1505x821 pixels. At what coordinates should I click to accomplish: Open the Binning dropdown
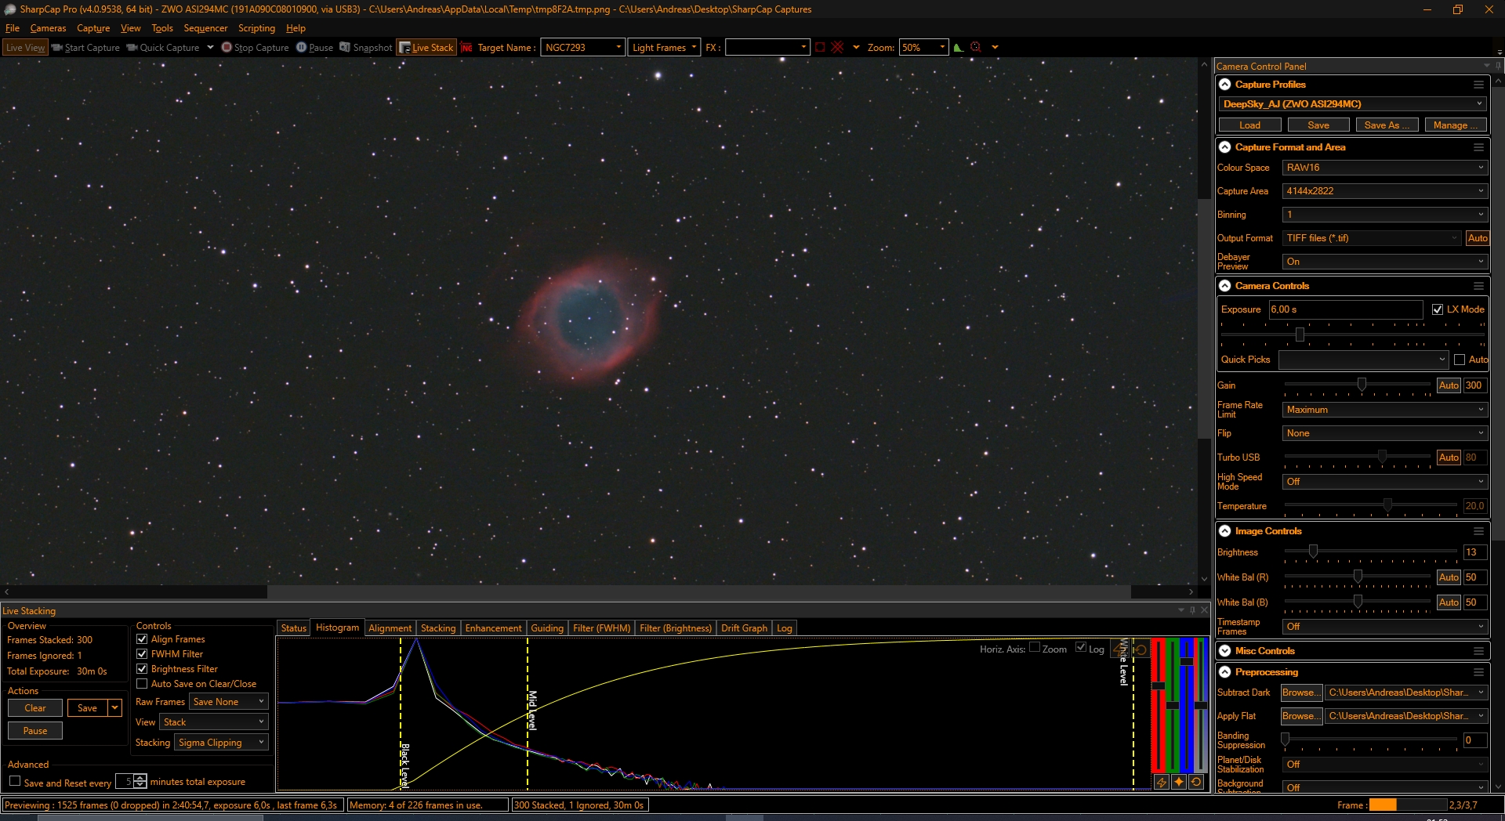(x=1384, y=215)
